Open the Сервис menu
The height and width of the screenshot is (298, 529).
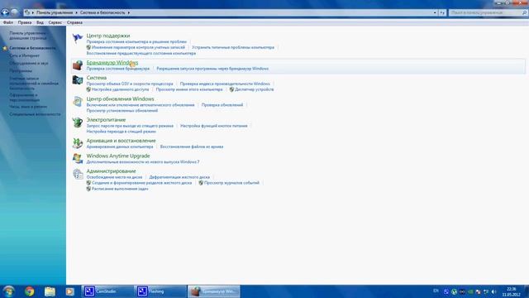pyautogui.click(x=55, y=22)
